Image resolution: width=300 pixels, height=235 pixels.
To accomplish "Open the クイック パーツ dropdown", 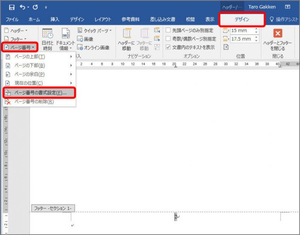I will (95, 30).
